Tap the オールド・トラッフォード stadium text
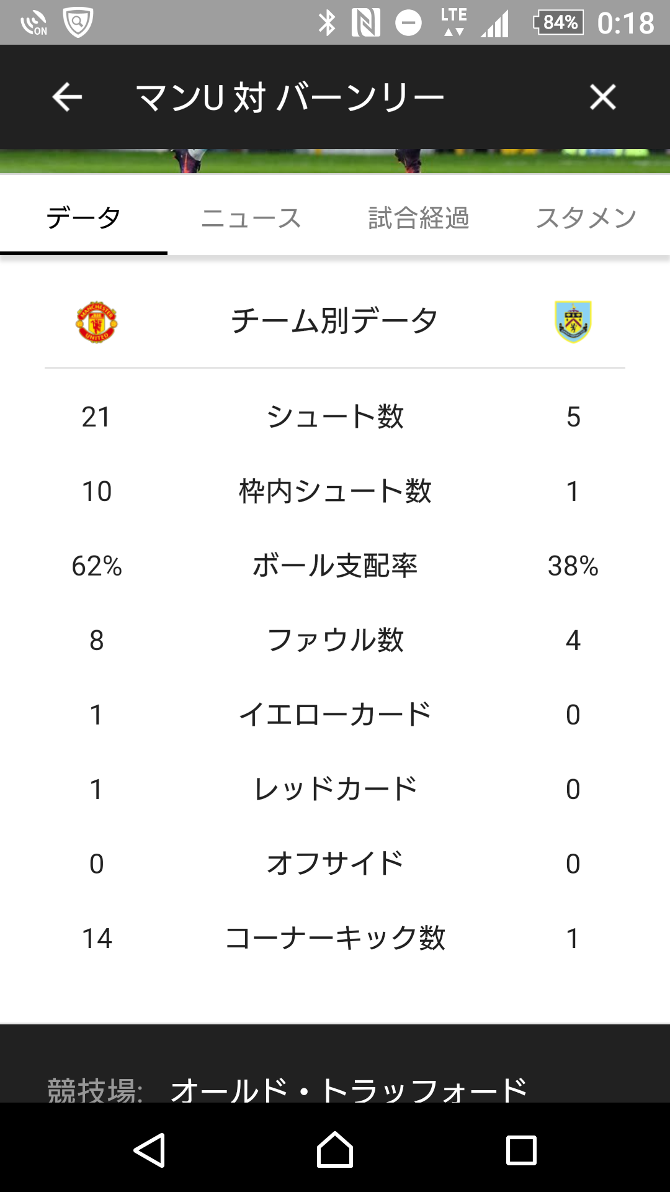The width and height of the screenshot is (670, 1192). click(x=349, y=1091)
